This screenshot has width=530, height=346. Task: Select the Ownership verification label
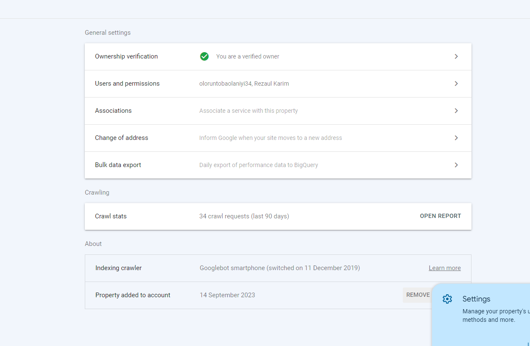[126, 56]
